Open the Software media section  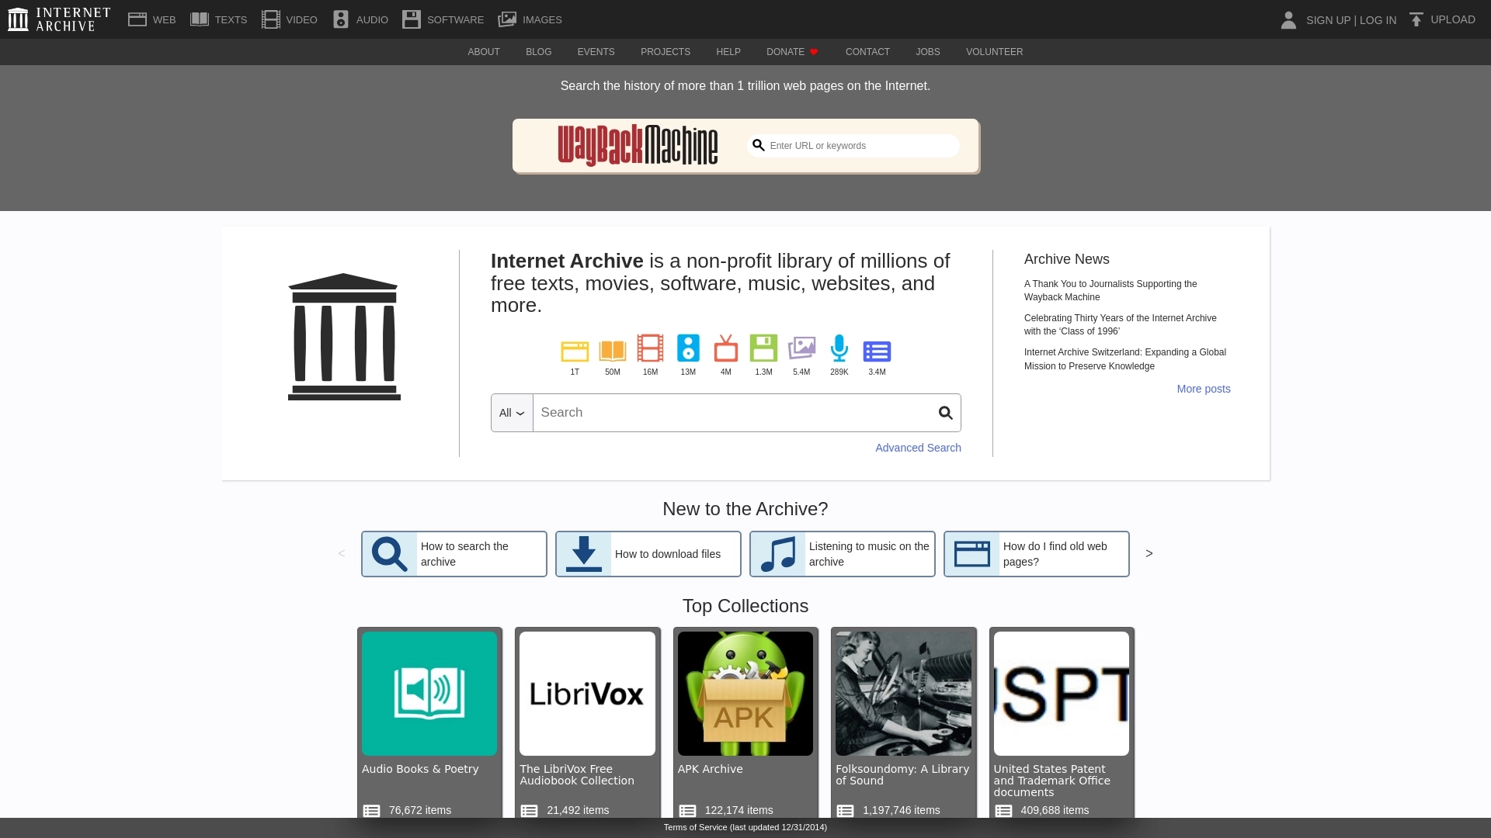coord(443,19)
